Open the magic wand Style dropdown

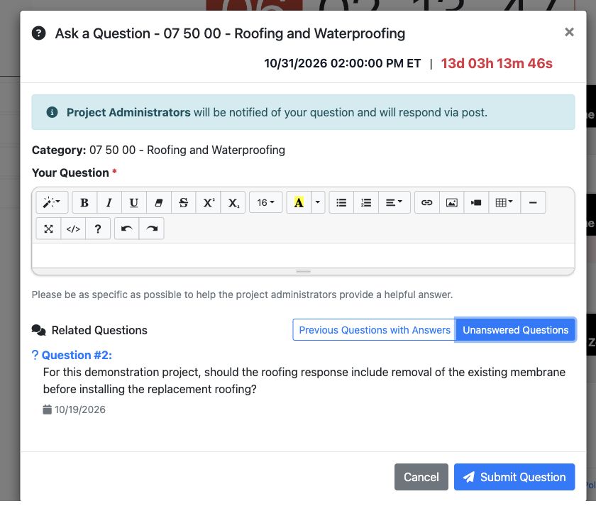pos(52,202)
